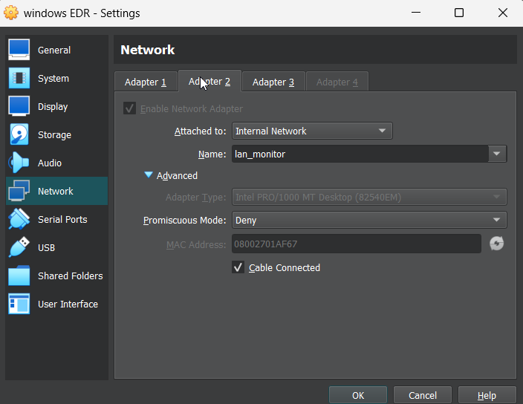Open the General settings category icon
The image size is (523, 404).
pyautogui.click(x=19, y=50)
